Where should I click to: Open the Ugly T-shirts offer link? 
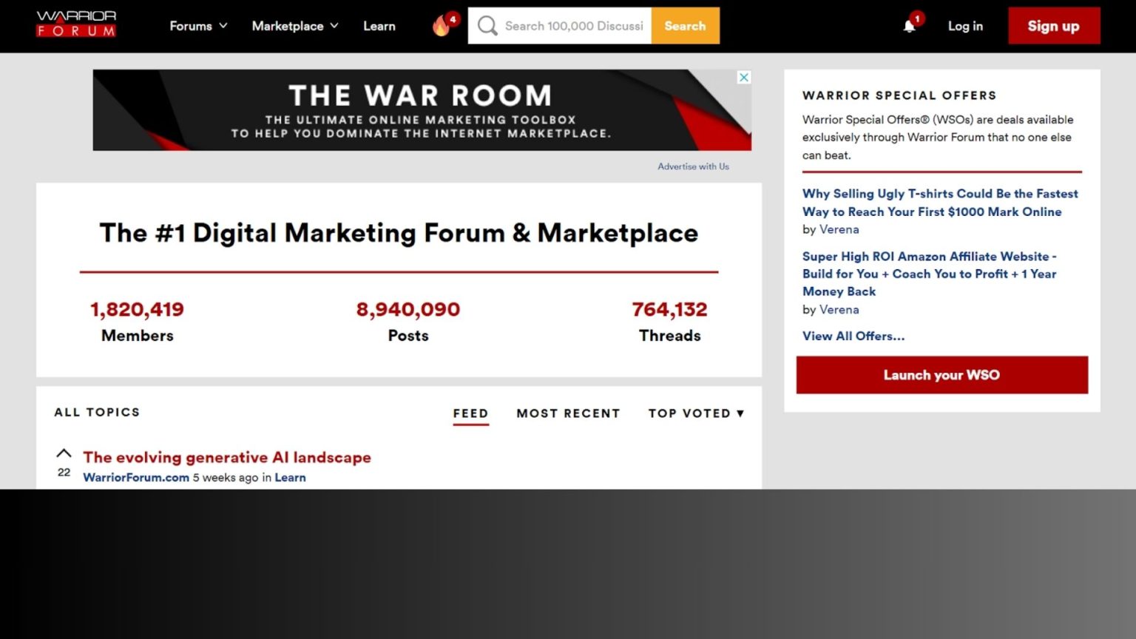coord(939,203)
